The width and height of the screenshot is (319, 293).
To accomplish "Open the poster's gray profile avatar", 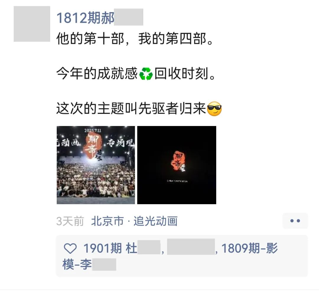I will (x=32, y=24).
